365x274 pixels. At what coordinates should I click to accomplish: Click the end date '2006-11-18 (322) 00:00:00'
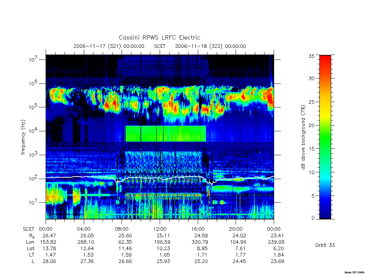tap(210, 46)
